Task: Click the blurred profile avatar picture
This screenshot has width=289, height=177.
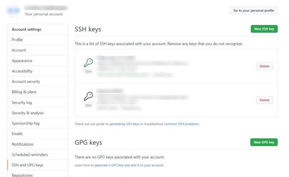Action: (13, 11)
